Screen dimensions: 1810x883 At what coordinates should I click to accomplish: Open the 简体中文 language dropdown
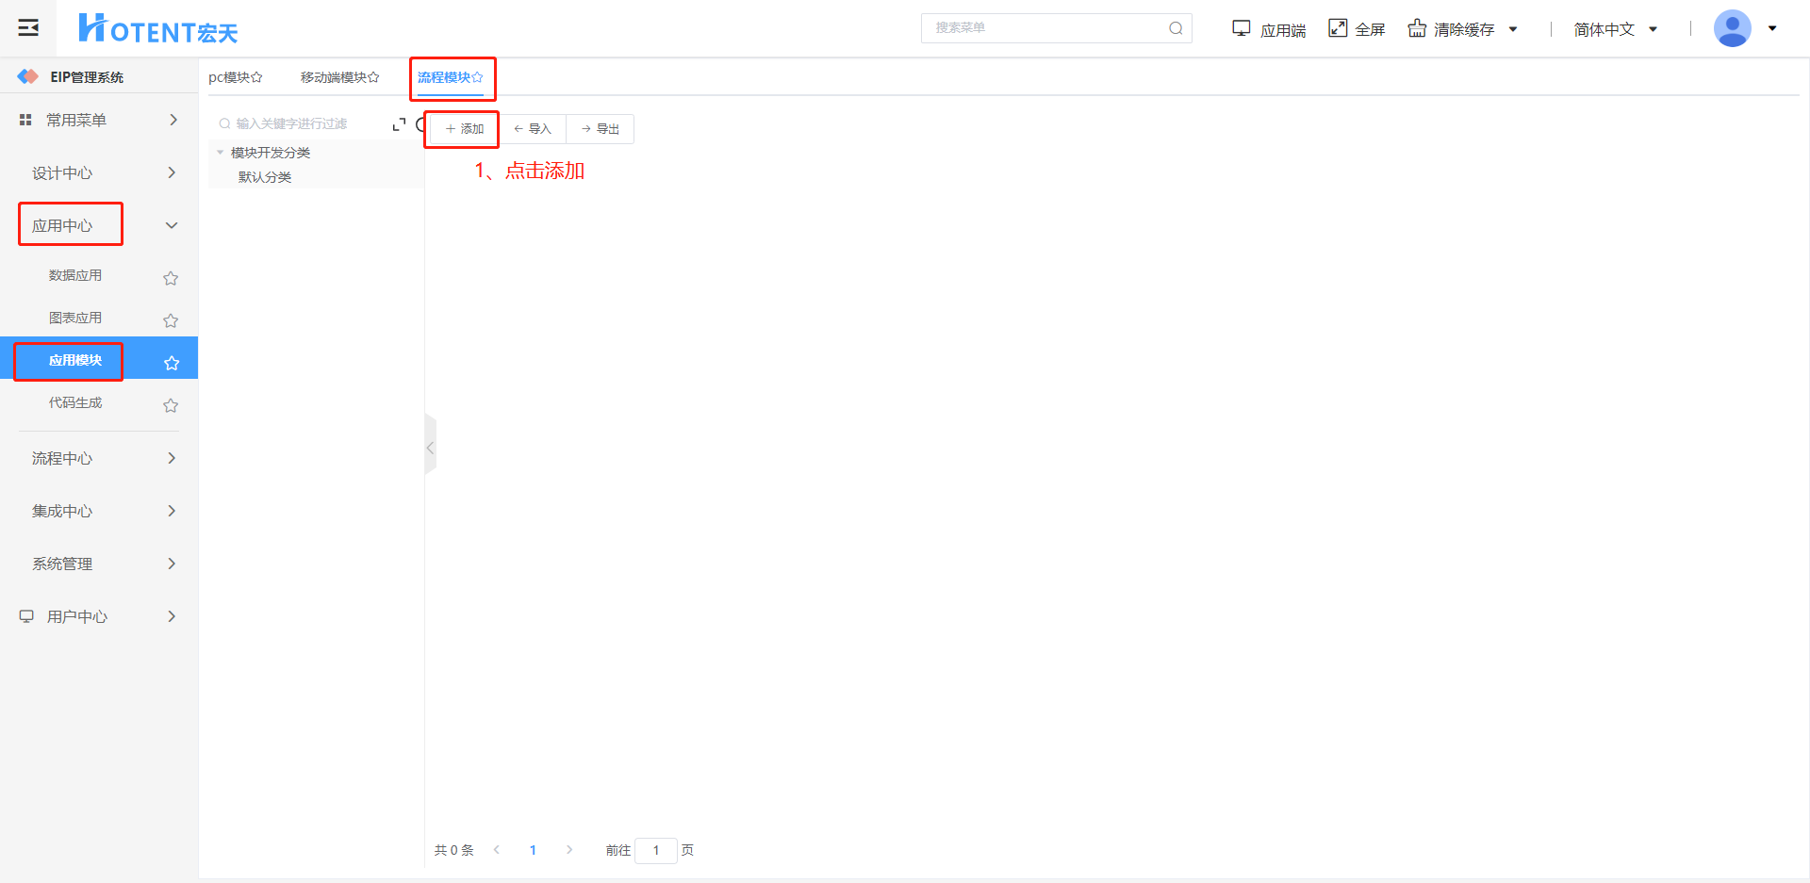coord(1653,29)
